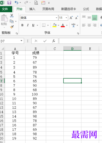This screenshot has width=102, height=143.
Task: Apply yellow fill color bucket
Action: pos(54,25)
